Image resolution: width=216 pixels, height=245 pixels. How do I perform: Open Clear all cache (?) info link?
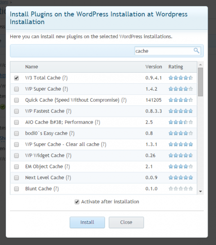(x=103, y=145)
